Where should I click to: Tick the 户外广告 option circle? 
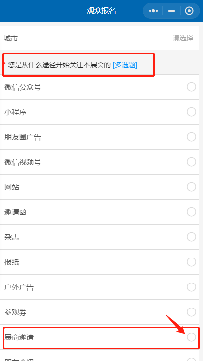[x=191, y=287]
